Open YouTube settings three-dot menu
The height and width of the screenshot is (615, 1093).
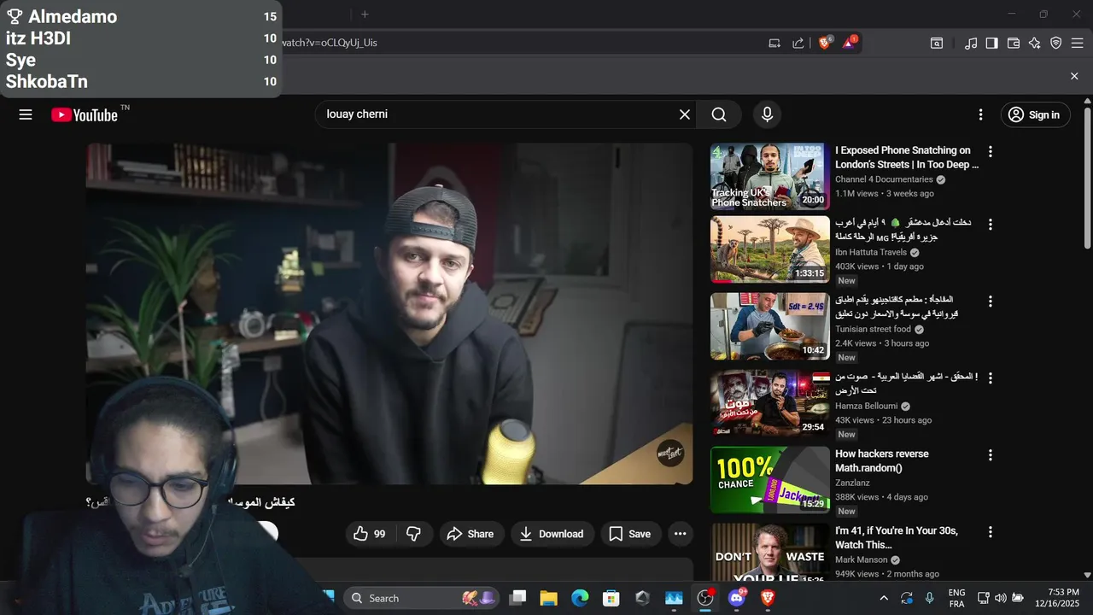click(x=981, y=114)
